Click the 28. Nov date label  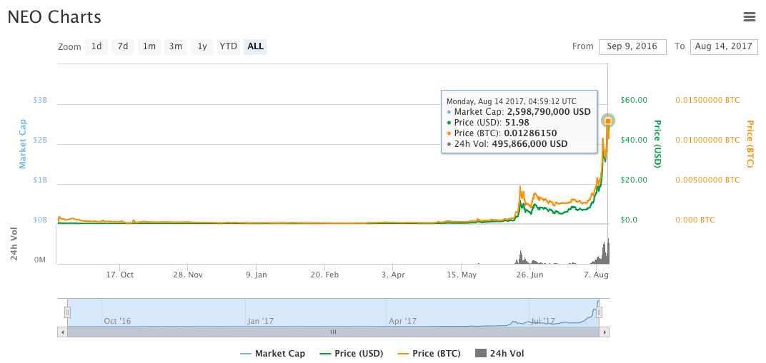188,275
